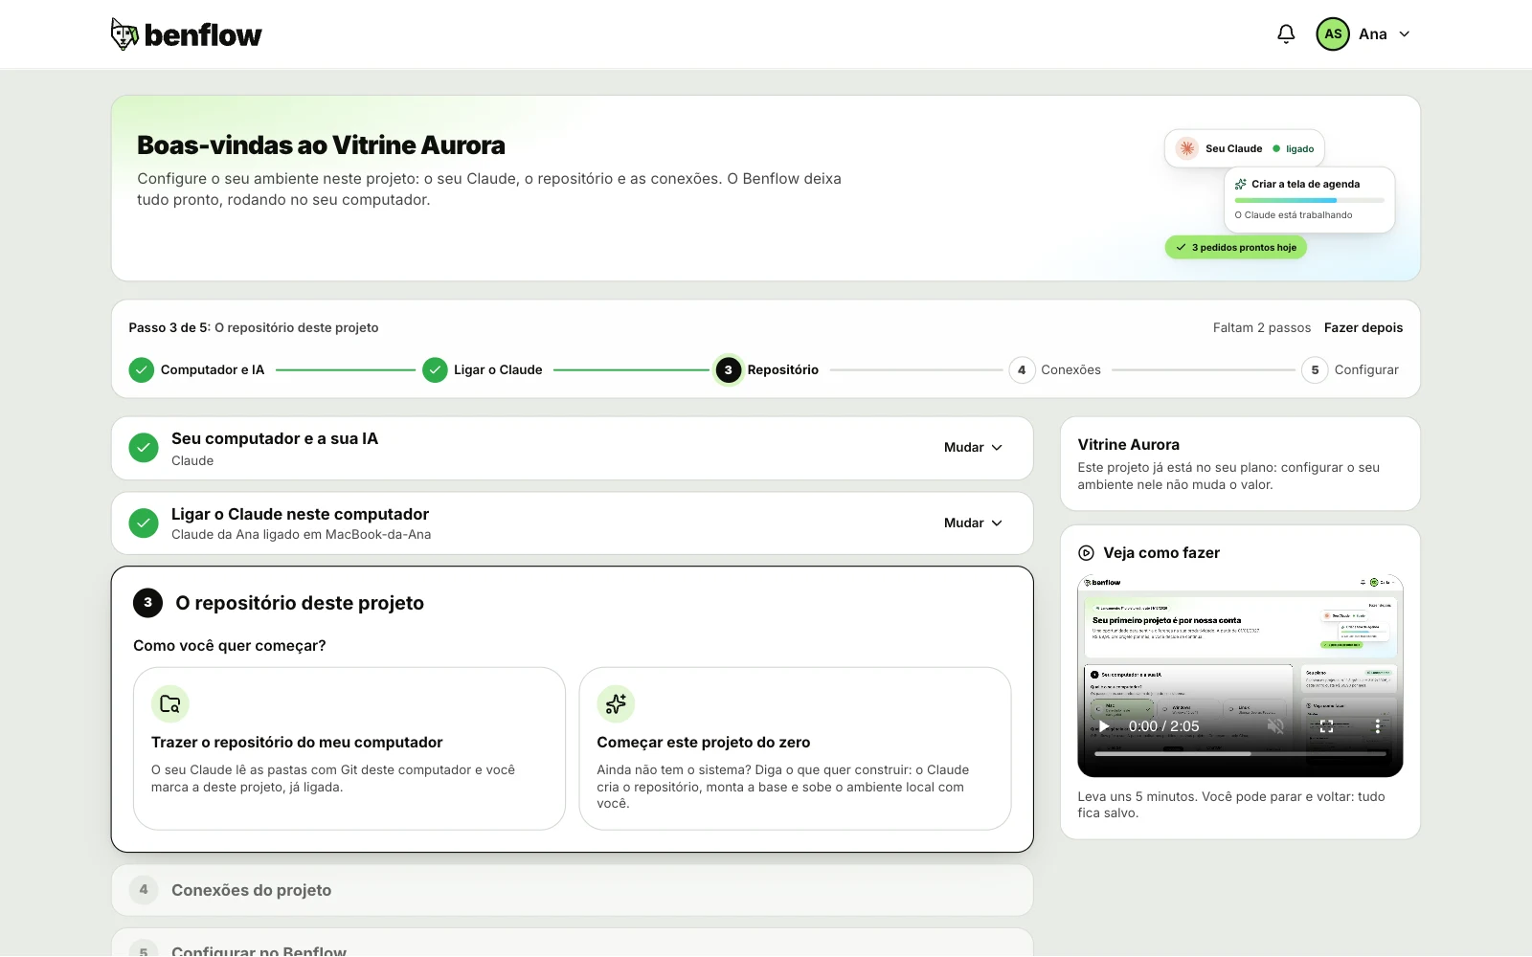
Task: Open the Configurar no Benflow section
Action: coord(573,944)
